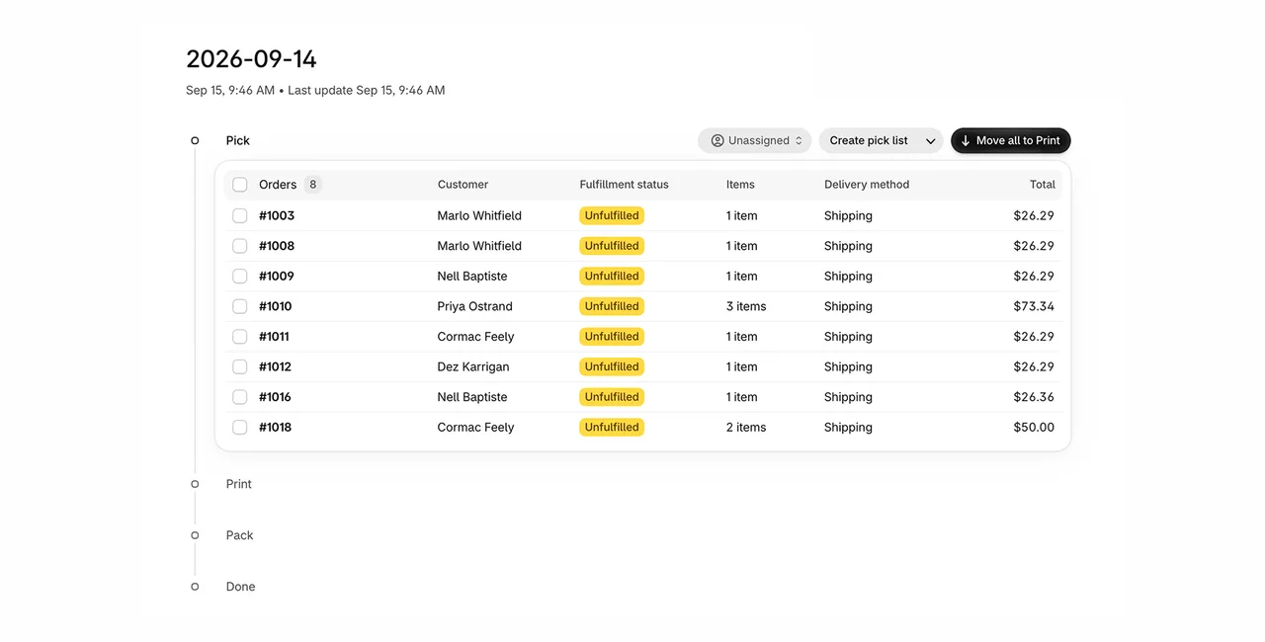Toggle the select all Orders checkbox
1265x642 pixels.
pyautogui.click(x=240, y=185)
